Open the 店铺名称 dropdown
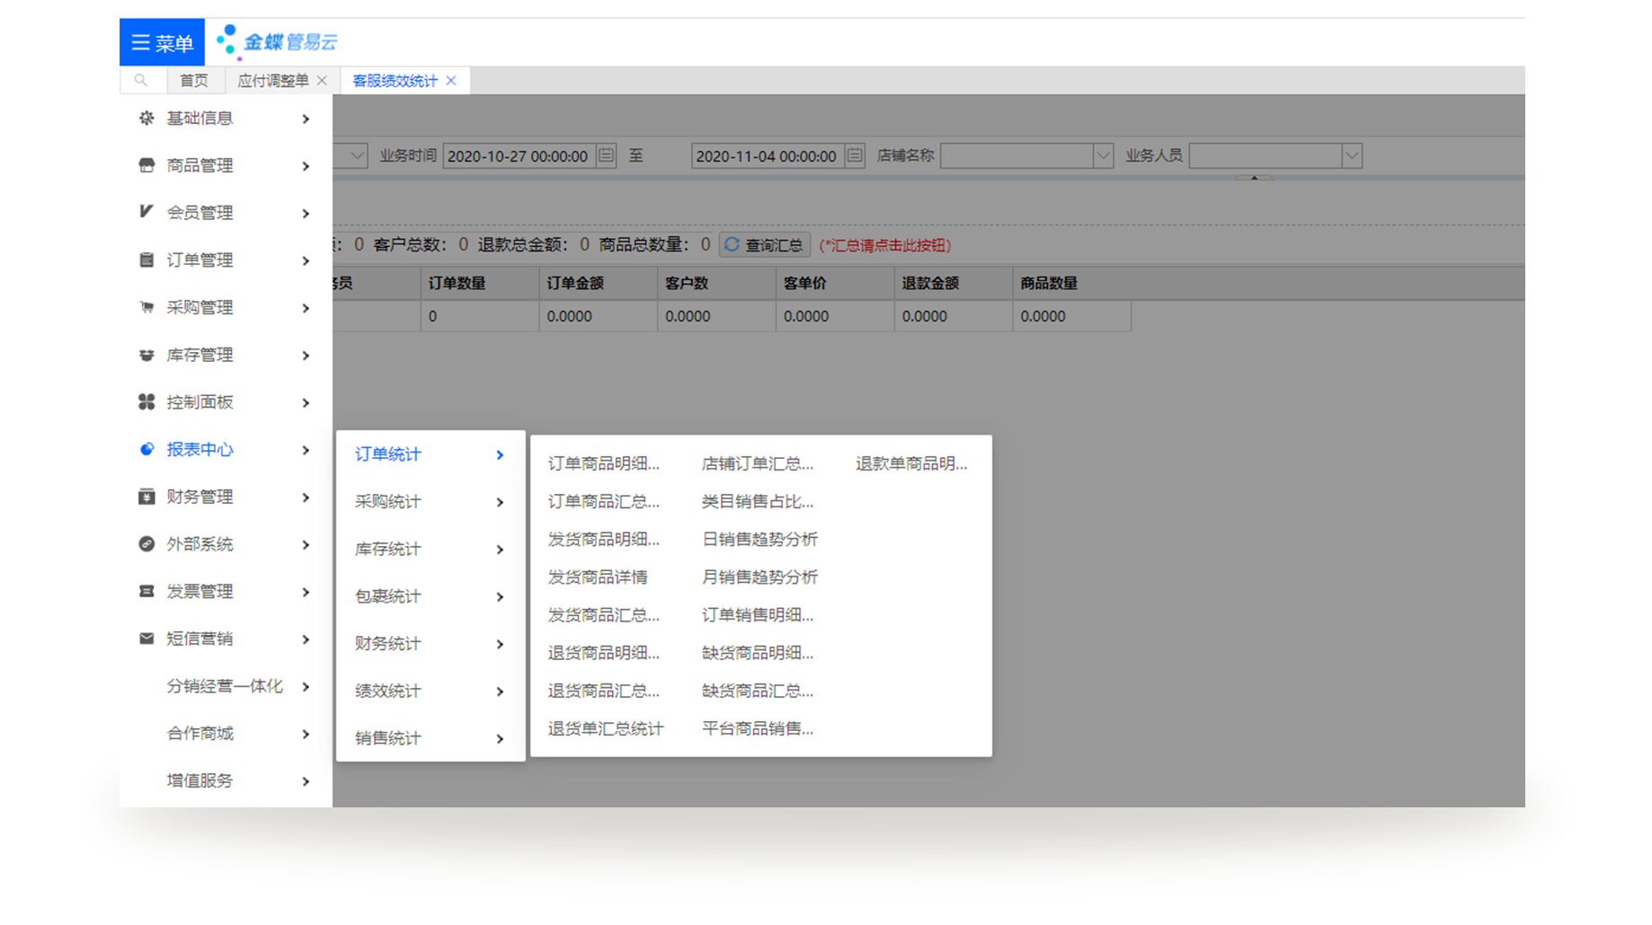This screenshot has height=925, width=1652. click(1103, 155)
